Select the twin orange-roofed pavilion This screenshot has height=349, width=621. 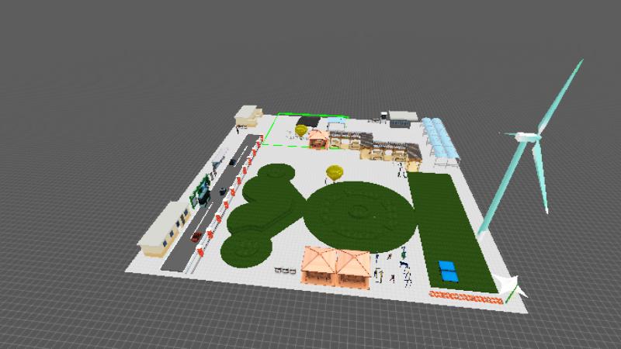pos(336,266)
